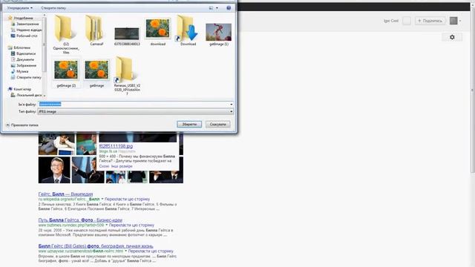Open the Тип файлу JPEG image combo box
The width and height of the screenshot is (475, 267).
coord(135,111)
